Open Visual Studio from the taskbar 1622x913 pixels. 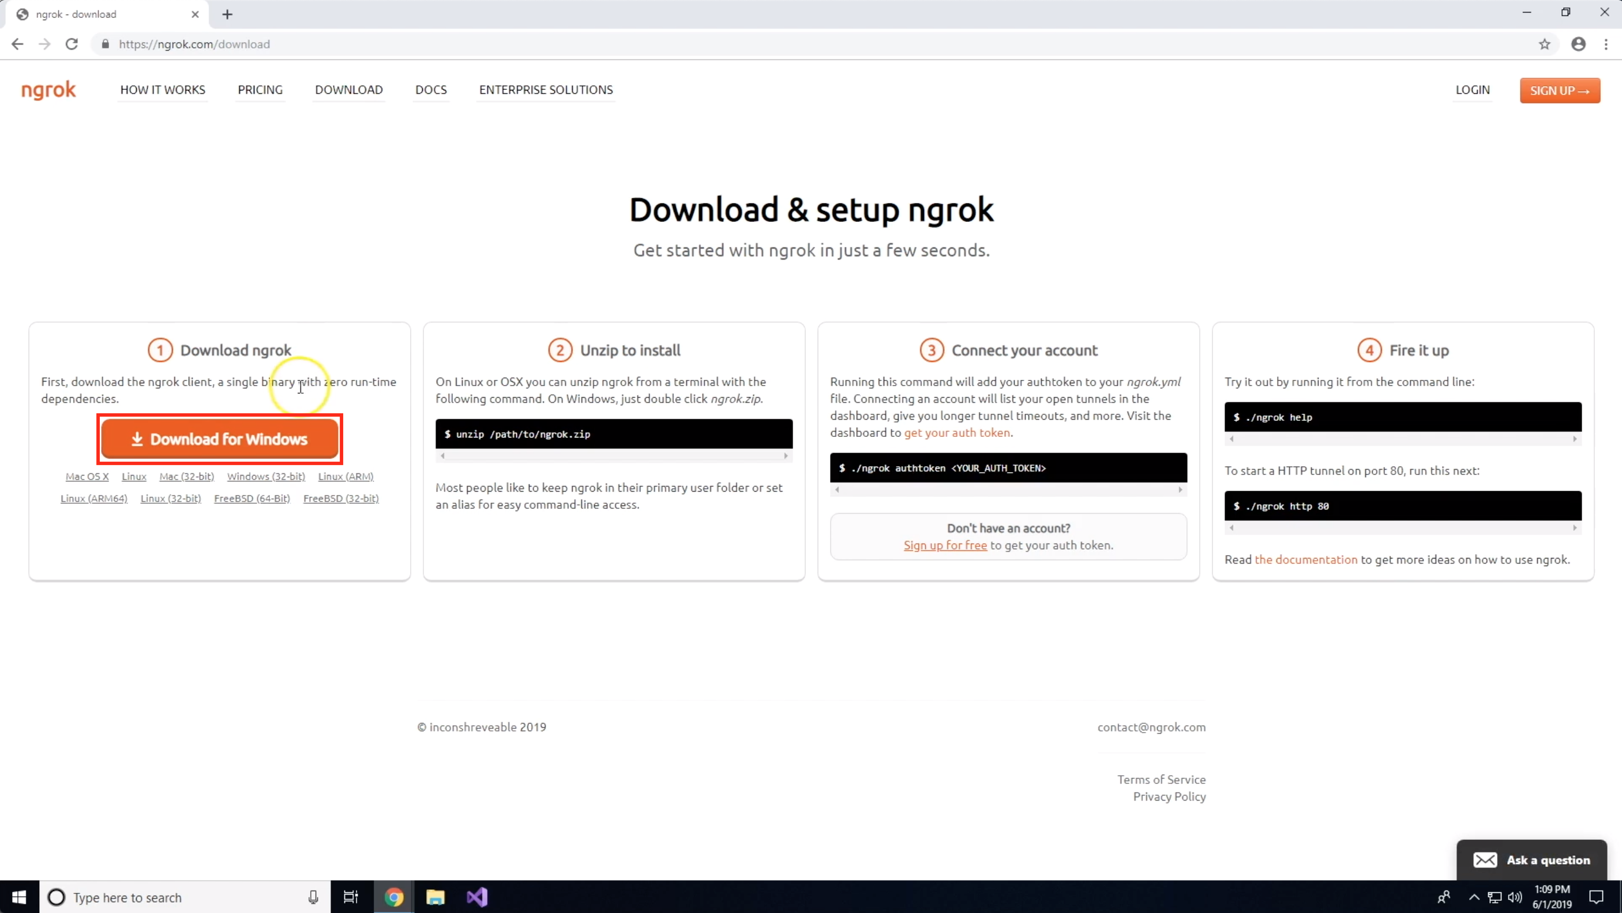476,897
